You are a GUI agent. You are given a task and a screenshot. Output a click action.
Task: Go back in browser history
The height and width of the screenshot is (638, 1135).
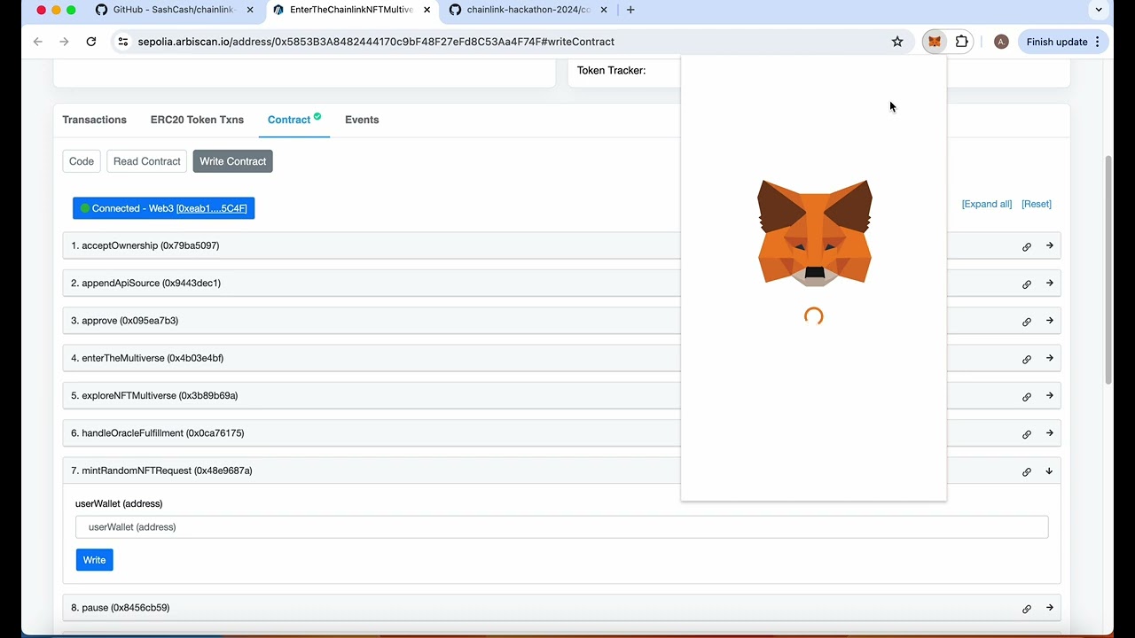37,42
